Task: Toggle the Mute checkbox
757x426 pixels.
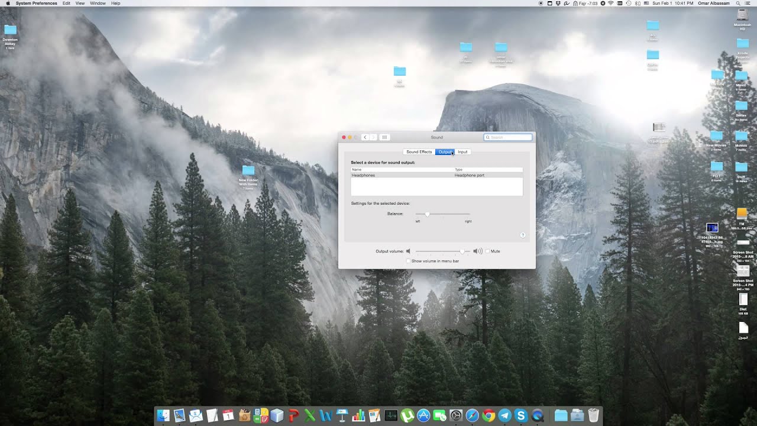Action: pyautogui.click(x=487, y=251)
